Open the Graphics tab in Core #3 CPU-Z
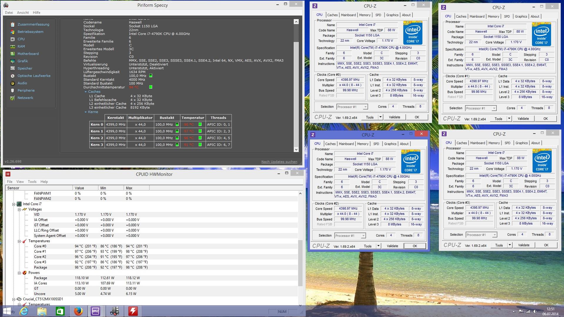 tap(522, 143)
